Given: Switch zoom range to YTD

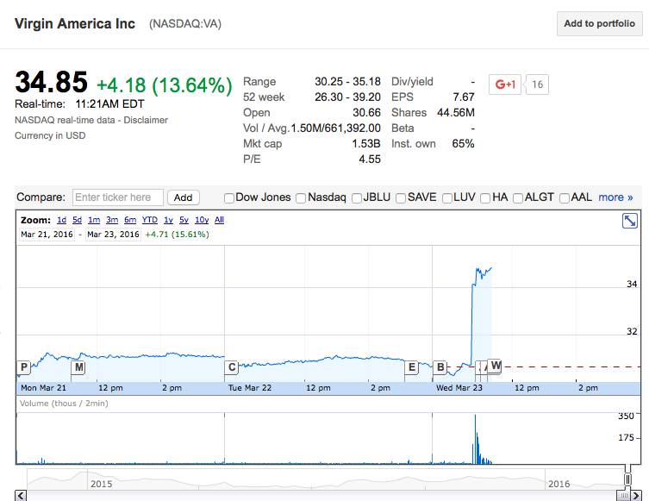Looking at the screenshot, I should 150,220.
